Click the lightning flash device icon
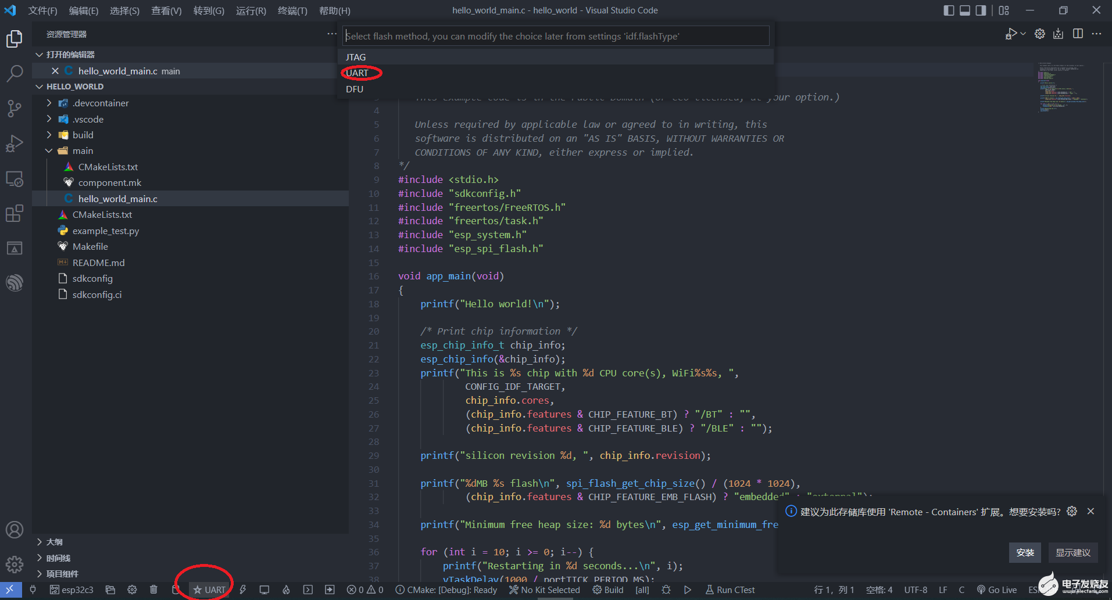Screen dimensions: 1112x600 243,590
